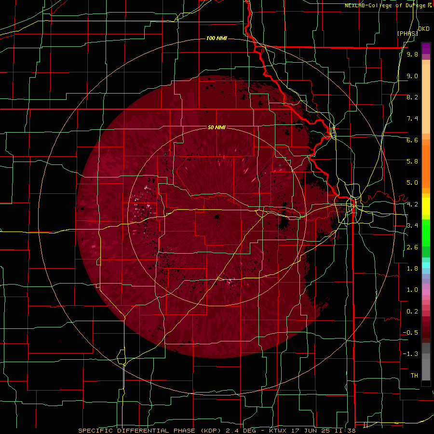Select the 1.0 value on the color scale
This screenshot has height=434, width=434.
click(x=412, y=290)
